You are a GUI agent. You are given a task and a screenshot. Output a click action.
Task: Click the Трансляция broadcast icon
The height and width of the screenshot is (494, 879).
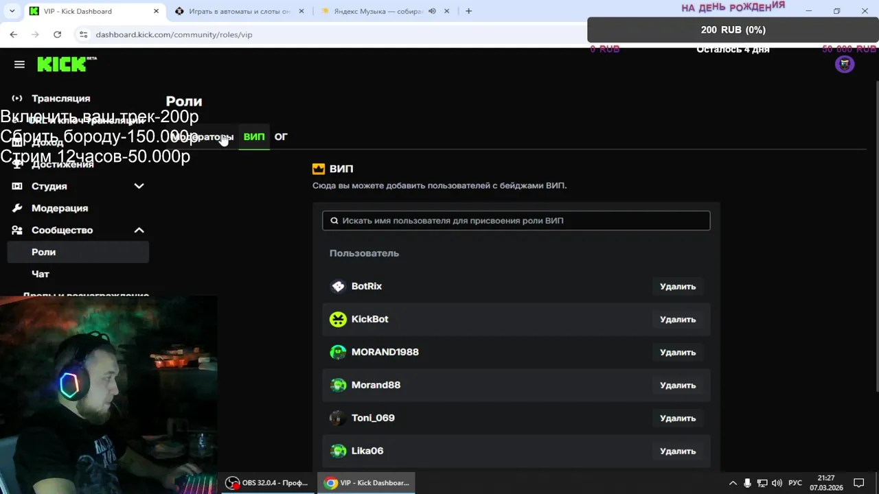click(17, 98)
